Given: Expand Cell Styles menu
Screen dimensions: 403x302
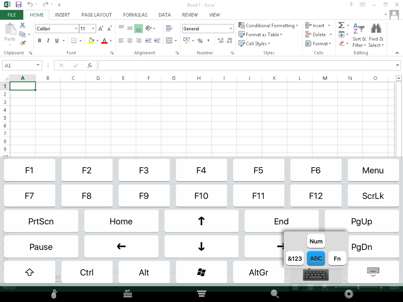Looking at the screenshot, I should point(254,43).
